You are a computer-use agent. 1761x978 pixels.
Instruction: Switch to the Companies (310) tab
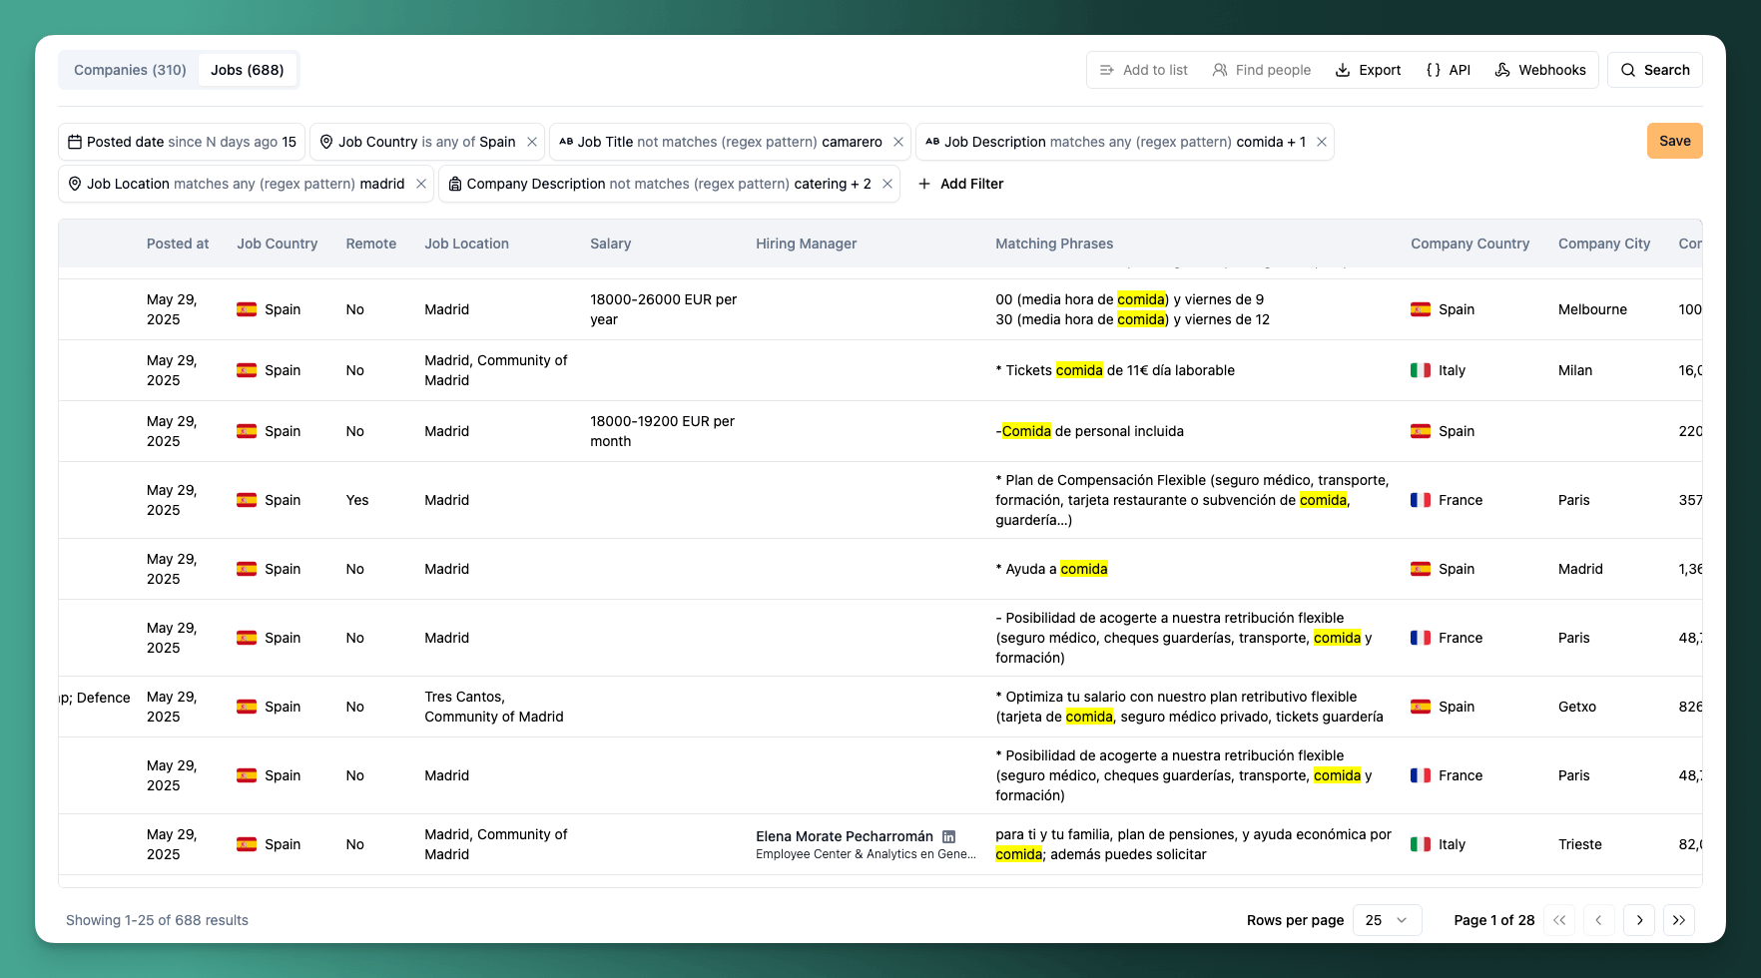coord(130,70)
